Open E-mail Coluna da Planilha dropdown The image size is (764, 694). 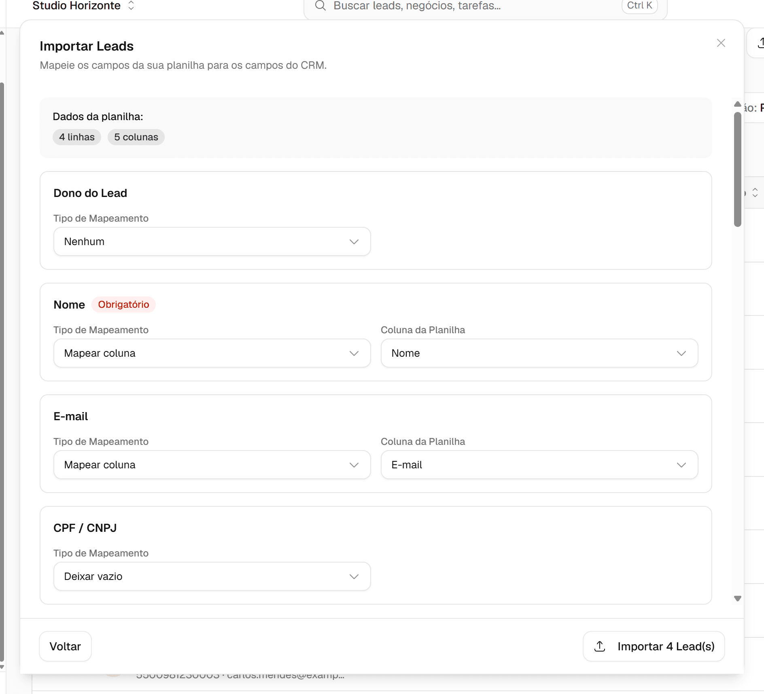click(539, 465)
